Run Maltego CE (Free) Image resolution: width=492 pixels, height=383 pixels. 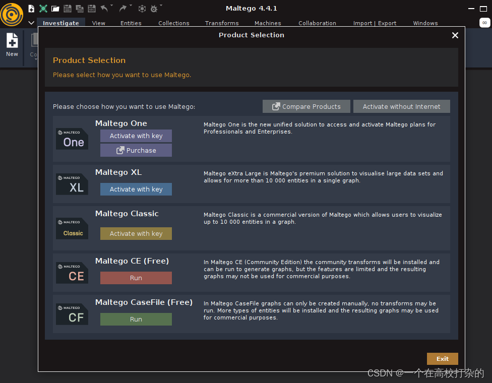[x=136, y=278]
